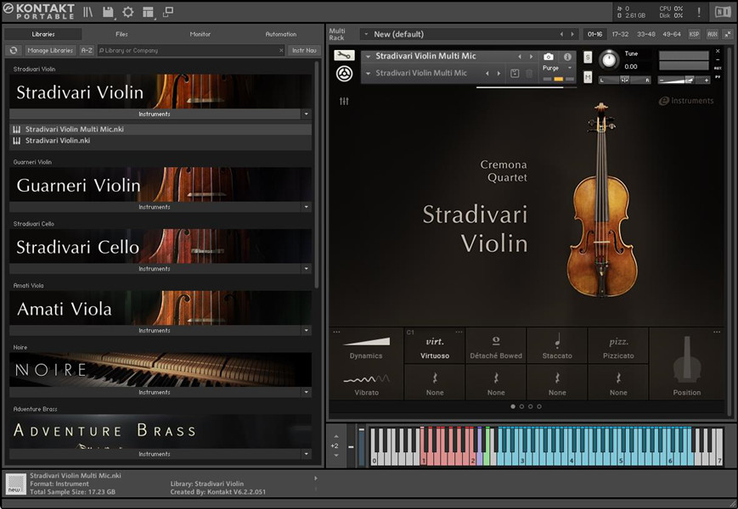738x509 pixels.
Task: Click the info icon beside the camera
Action: [x=567, y=57]
